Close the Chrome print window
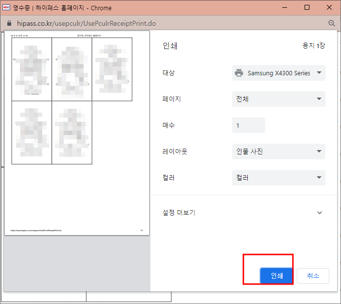This screenshot has height=304, width=341. (329, 8)
